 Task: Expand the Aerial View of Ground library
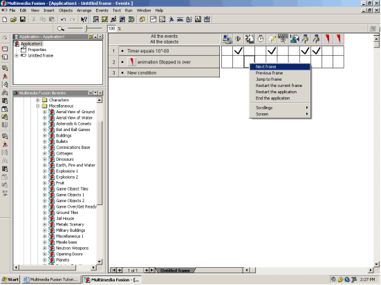[x=45, y=112]
